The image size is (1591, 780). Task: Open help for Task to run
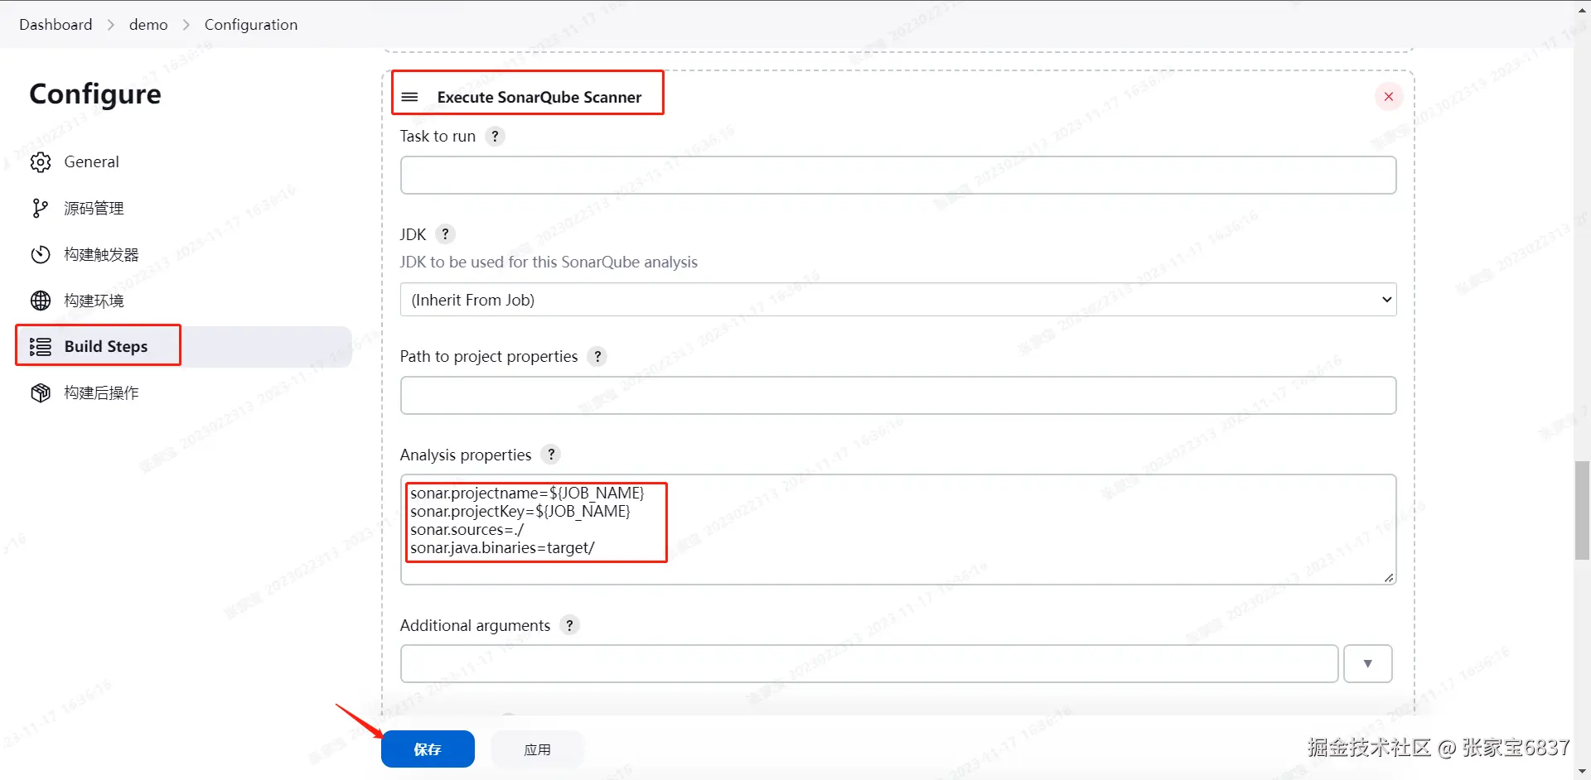click(x=495, y=137)
